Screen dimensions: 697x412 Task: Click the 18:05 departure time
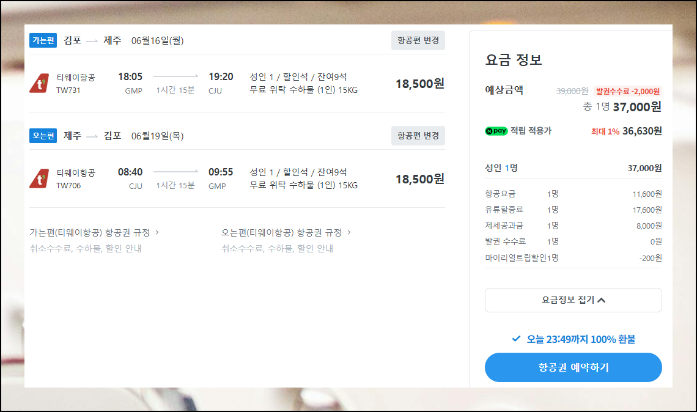[130, 77]
